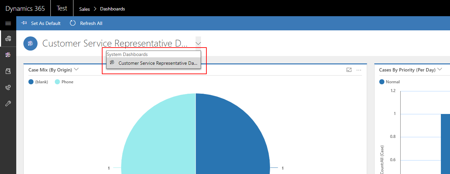Click the 1.2 axis value
The image size is (450, 174).
[393, 91]
